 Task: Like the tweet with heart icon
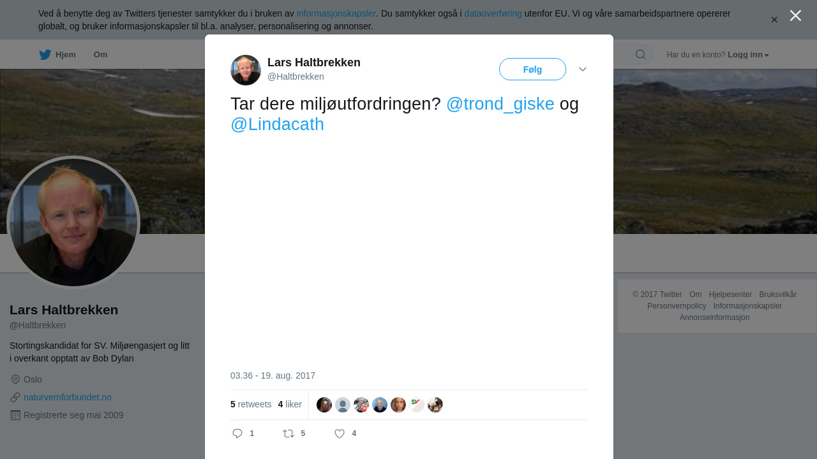(340, 433)
